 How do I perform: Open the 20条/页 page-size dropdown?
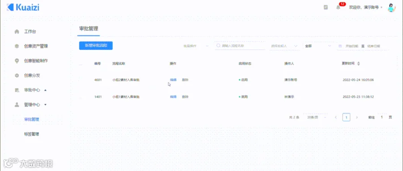click(x=316, y=117)
